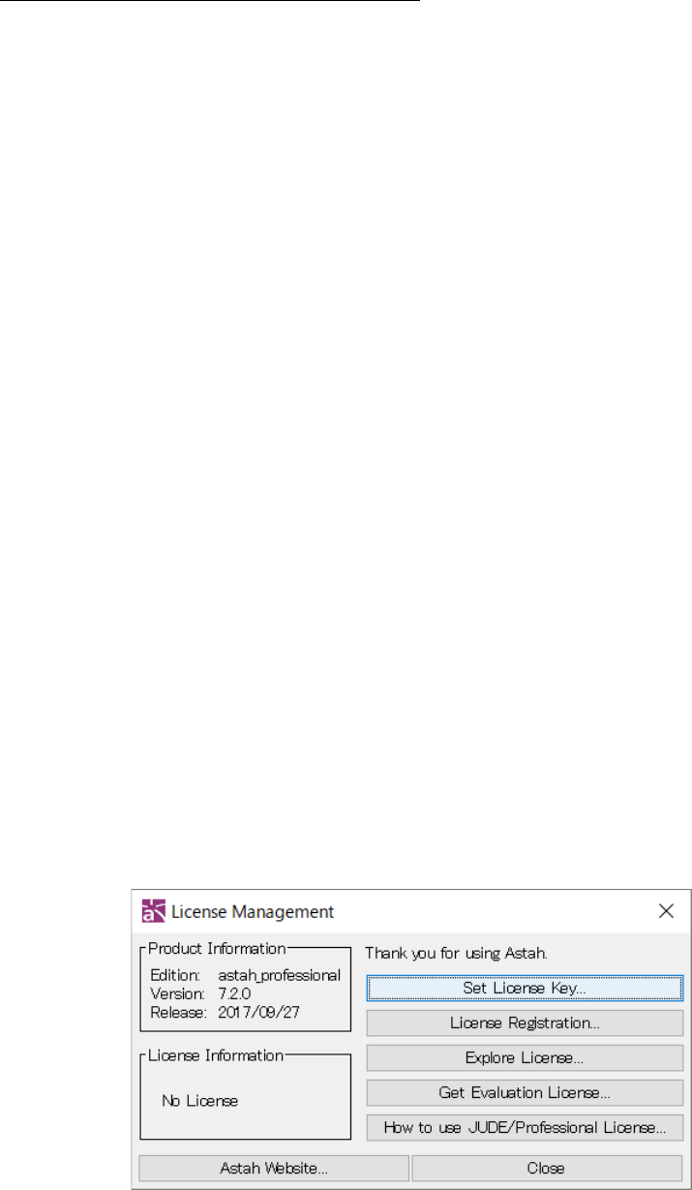Click the 'License Management' window title
The image size is (692, 1190).
(x=253, y=911)
